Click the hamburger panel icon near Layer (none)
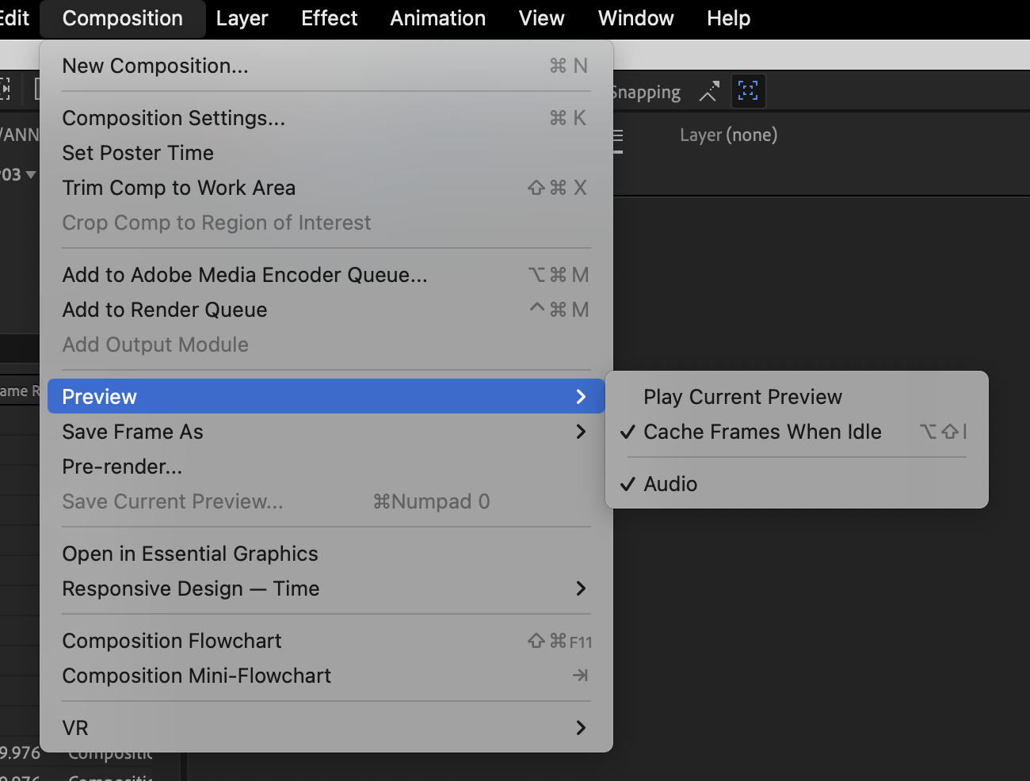This screenshot has width=1030, height=781. tap(617, 136)
